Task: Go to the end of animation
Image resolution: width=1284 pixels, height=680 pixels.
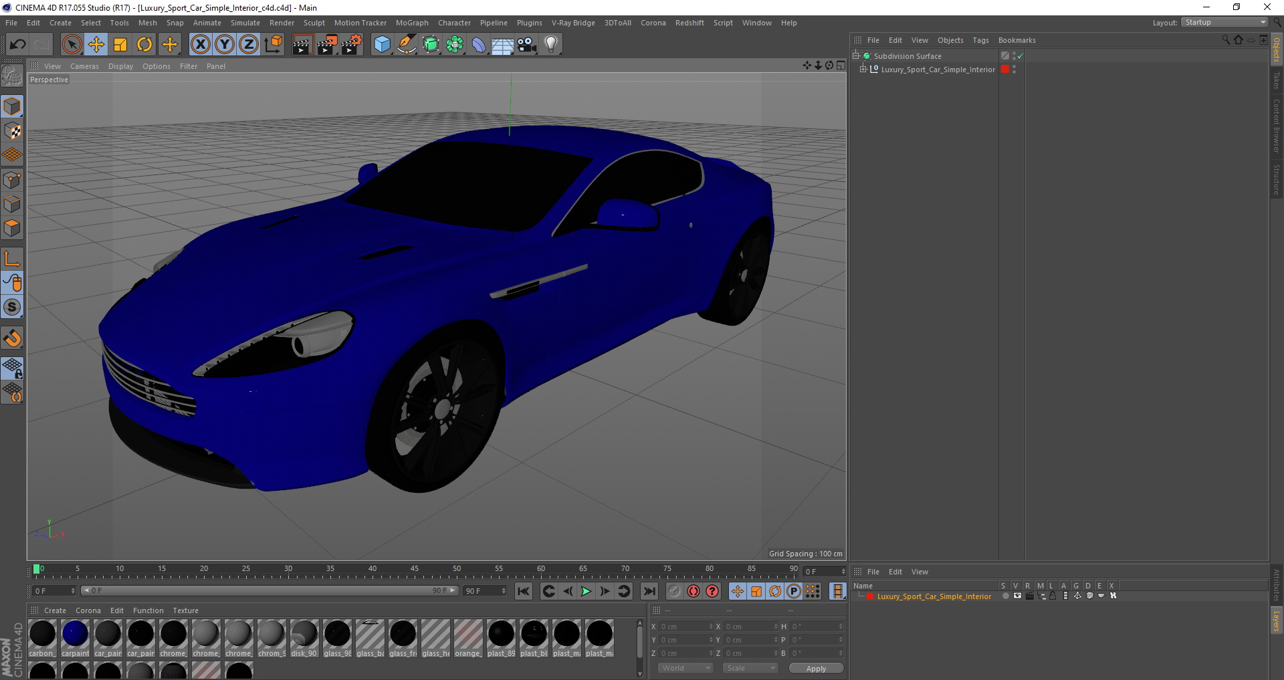Action: pyautogui.click(x=649, y=591)
